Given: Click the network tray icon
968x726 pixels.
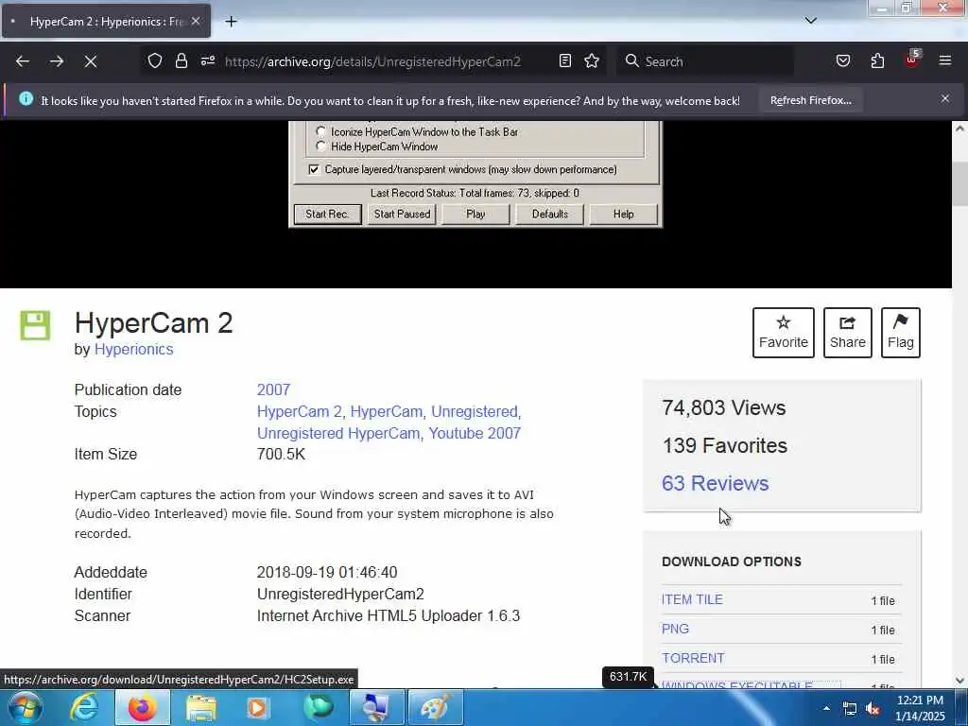Looking at the screenshot, I should pos(850,709).
